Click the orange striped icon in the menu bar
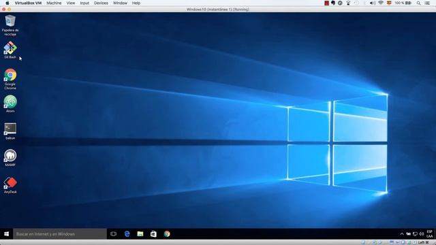This screenshot has height=245, width=436. pos(389,3)
